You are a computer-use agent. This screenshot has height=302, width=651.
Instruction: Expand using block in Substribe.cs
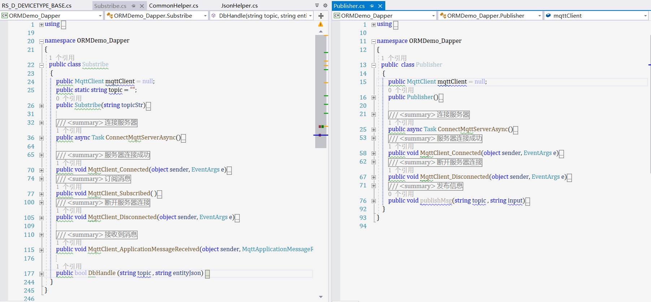click(42, 25)
